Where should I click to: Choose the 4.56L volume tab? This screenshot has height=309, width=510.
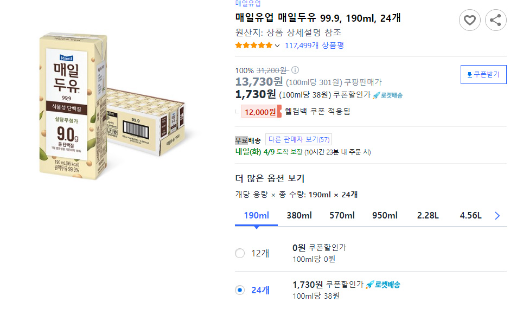pos(470,215)
